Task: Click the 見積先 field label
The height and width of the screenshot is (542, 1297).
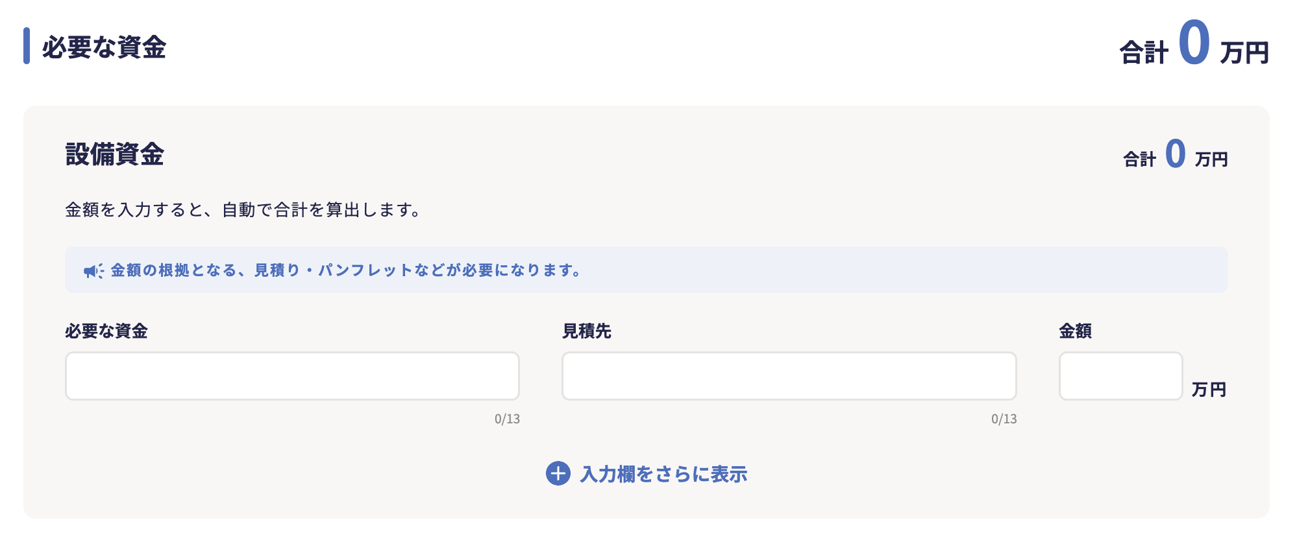Action: tap(586, 331)
